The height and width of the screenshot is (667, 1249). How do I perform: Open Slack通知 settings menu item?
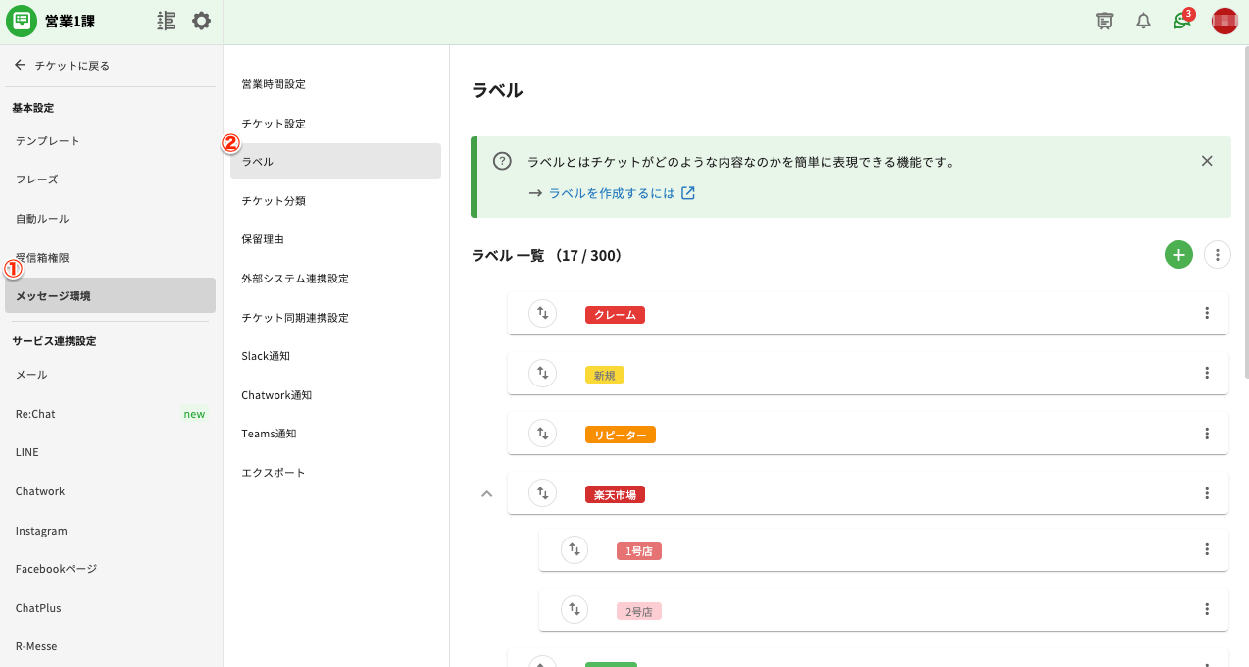coord(266,356)
